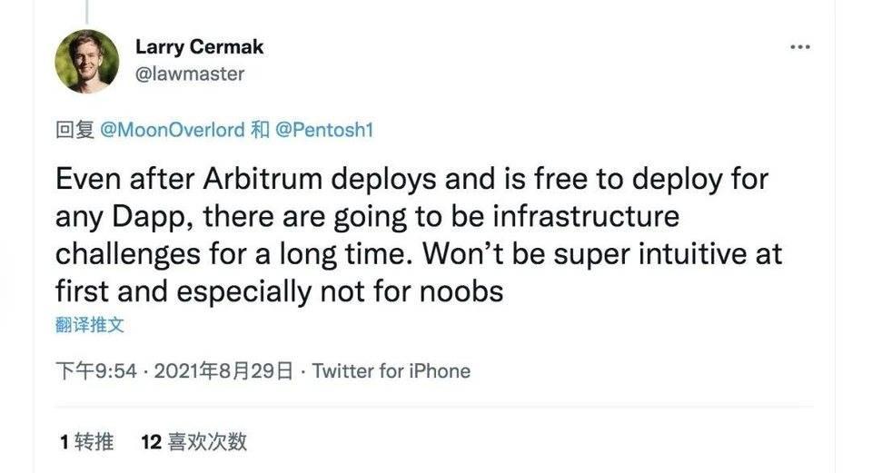Screen dimensions: 872x473
Task: Click the @lawmaster handle
Action: tap(190, 74)
